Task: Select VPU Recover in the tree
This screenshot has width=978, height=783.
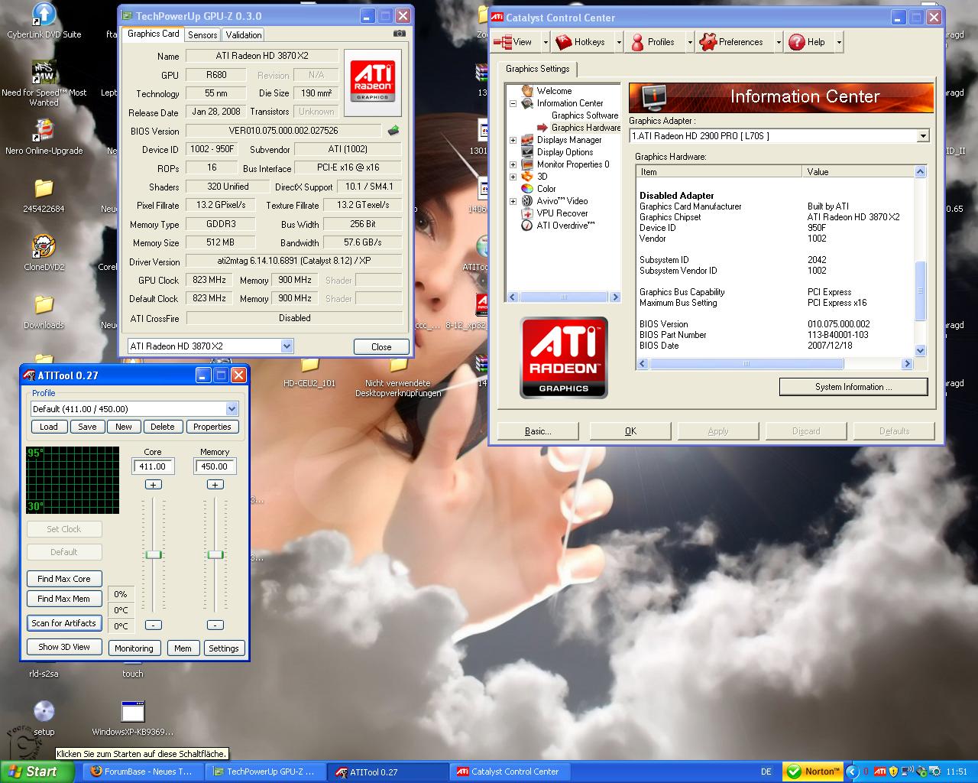Action: point(562,213)
